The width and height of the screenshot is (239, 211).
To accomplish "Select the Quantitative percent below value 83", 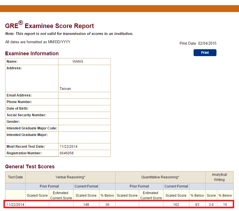I will (197, 205).
